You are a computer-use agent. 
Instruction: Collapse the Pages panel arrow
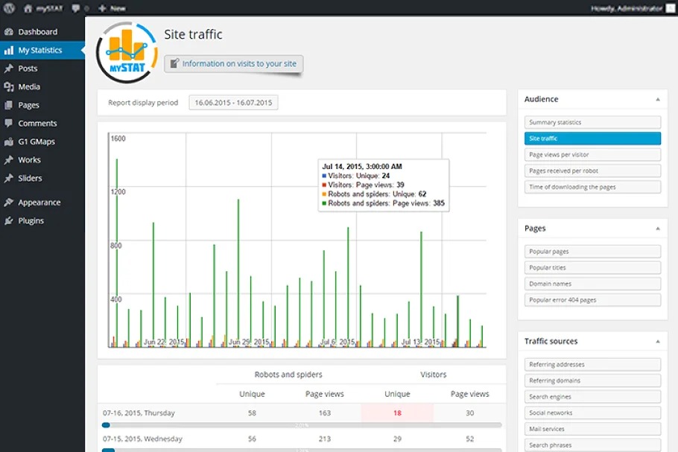click(x=657, y=229)
